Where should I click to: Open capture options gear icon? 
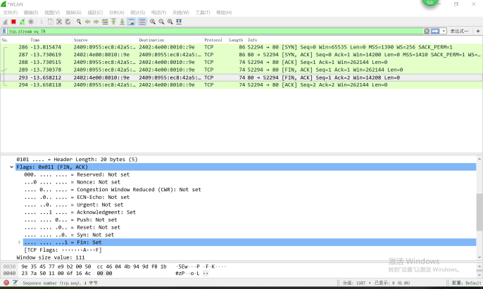[x=30, y=22]
